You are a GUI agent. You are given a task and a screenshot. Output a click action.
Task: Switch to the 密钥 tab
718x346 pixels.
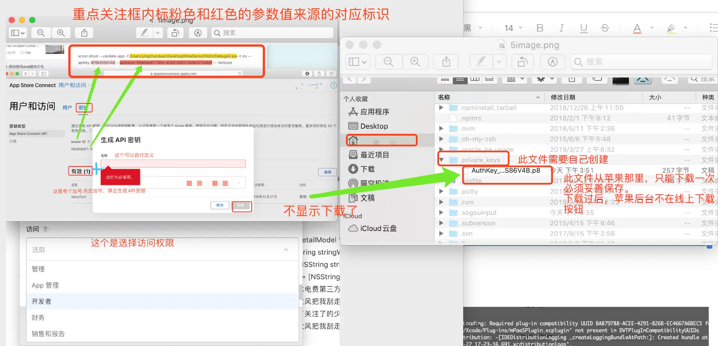[84, 108]
